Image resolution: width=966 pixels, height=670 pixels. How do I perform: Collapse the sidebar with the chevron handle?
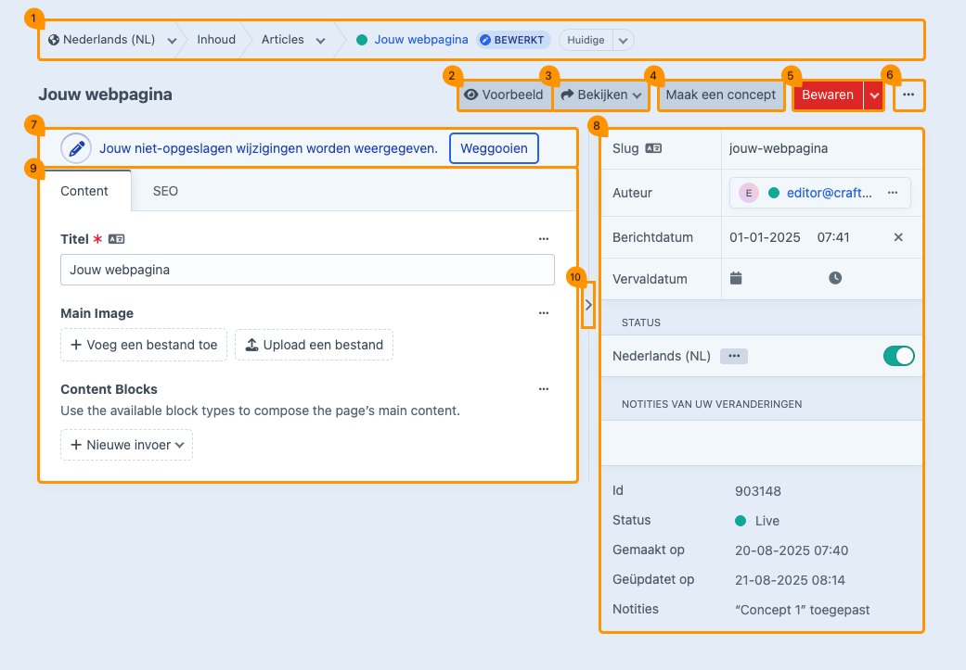point(588,305)
